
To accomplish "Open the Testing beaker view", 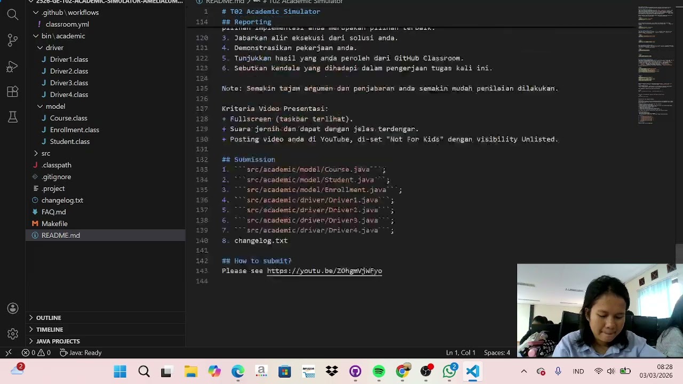I will pyautogui.click(x=13, y=117).
